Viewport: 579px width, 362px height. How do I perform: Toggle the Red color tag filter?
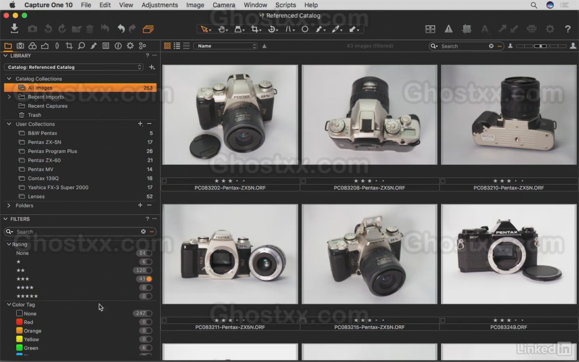(x=149, y=322)
